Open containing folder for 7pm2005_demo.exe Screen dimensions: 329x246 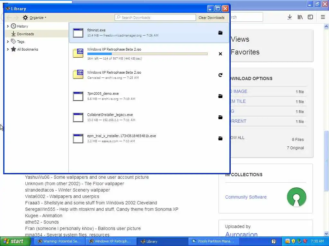coord(220,96)
